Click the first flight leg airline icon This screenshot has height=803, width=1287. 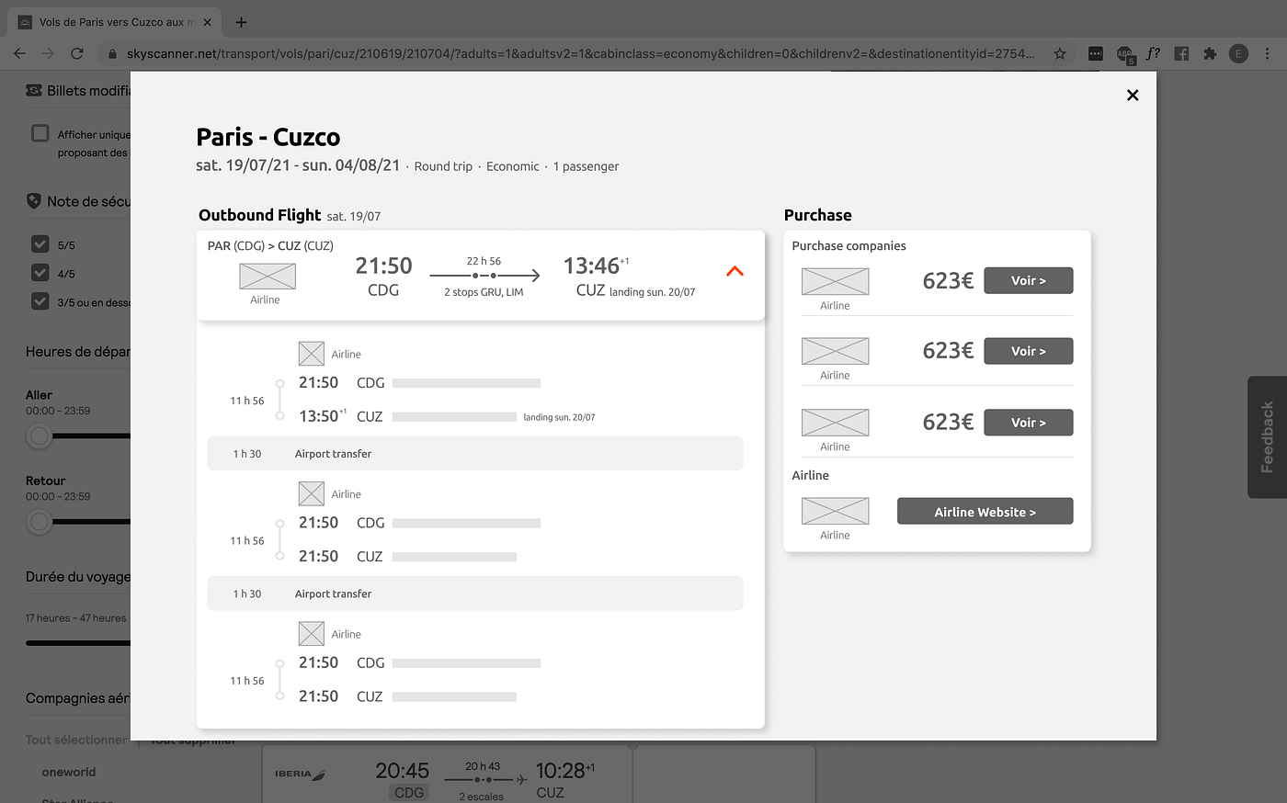(x=312, y=354)
